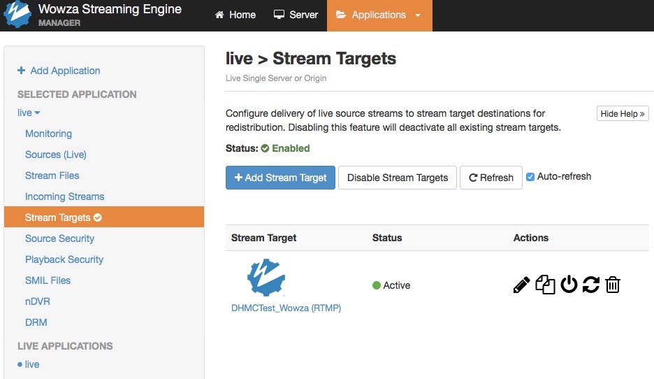Disable DHMCTest_Wowza target with power icon
The image size is (654, 379).
click(569, 285)
